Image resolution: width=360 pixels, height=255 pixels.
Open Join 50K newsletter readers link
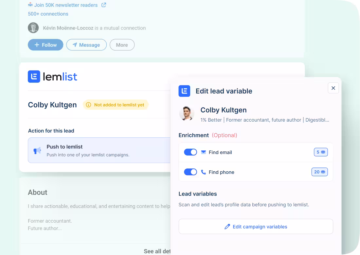65,5
